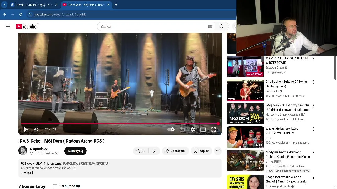Subscribe to Nicponia22 with Subskrybuj

pos(75,151)
